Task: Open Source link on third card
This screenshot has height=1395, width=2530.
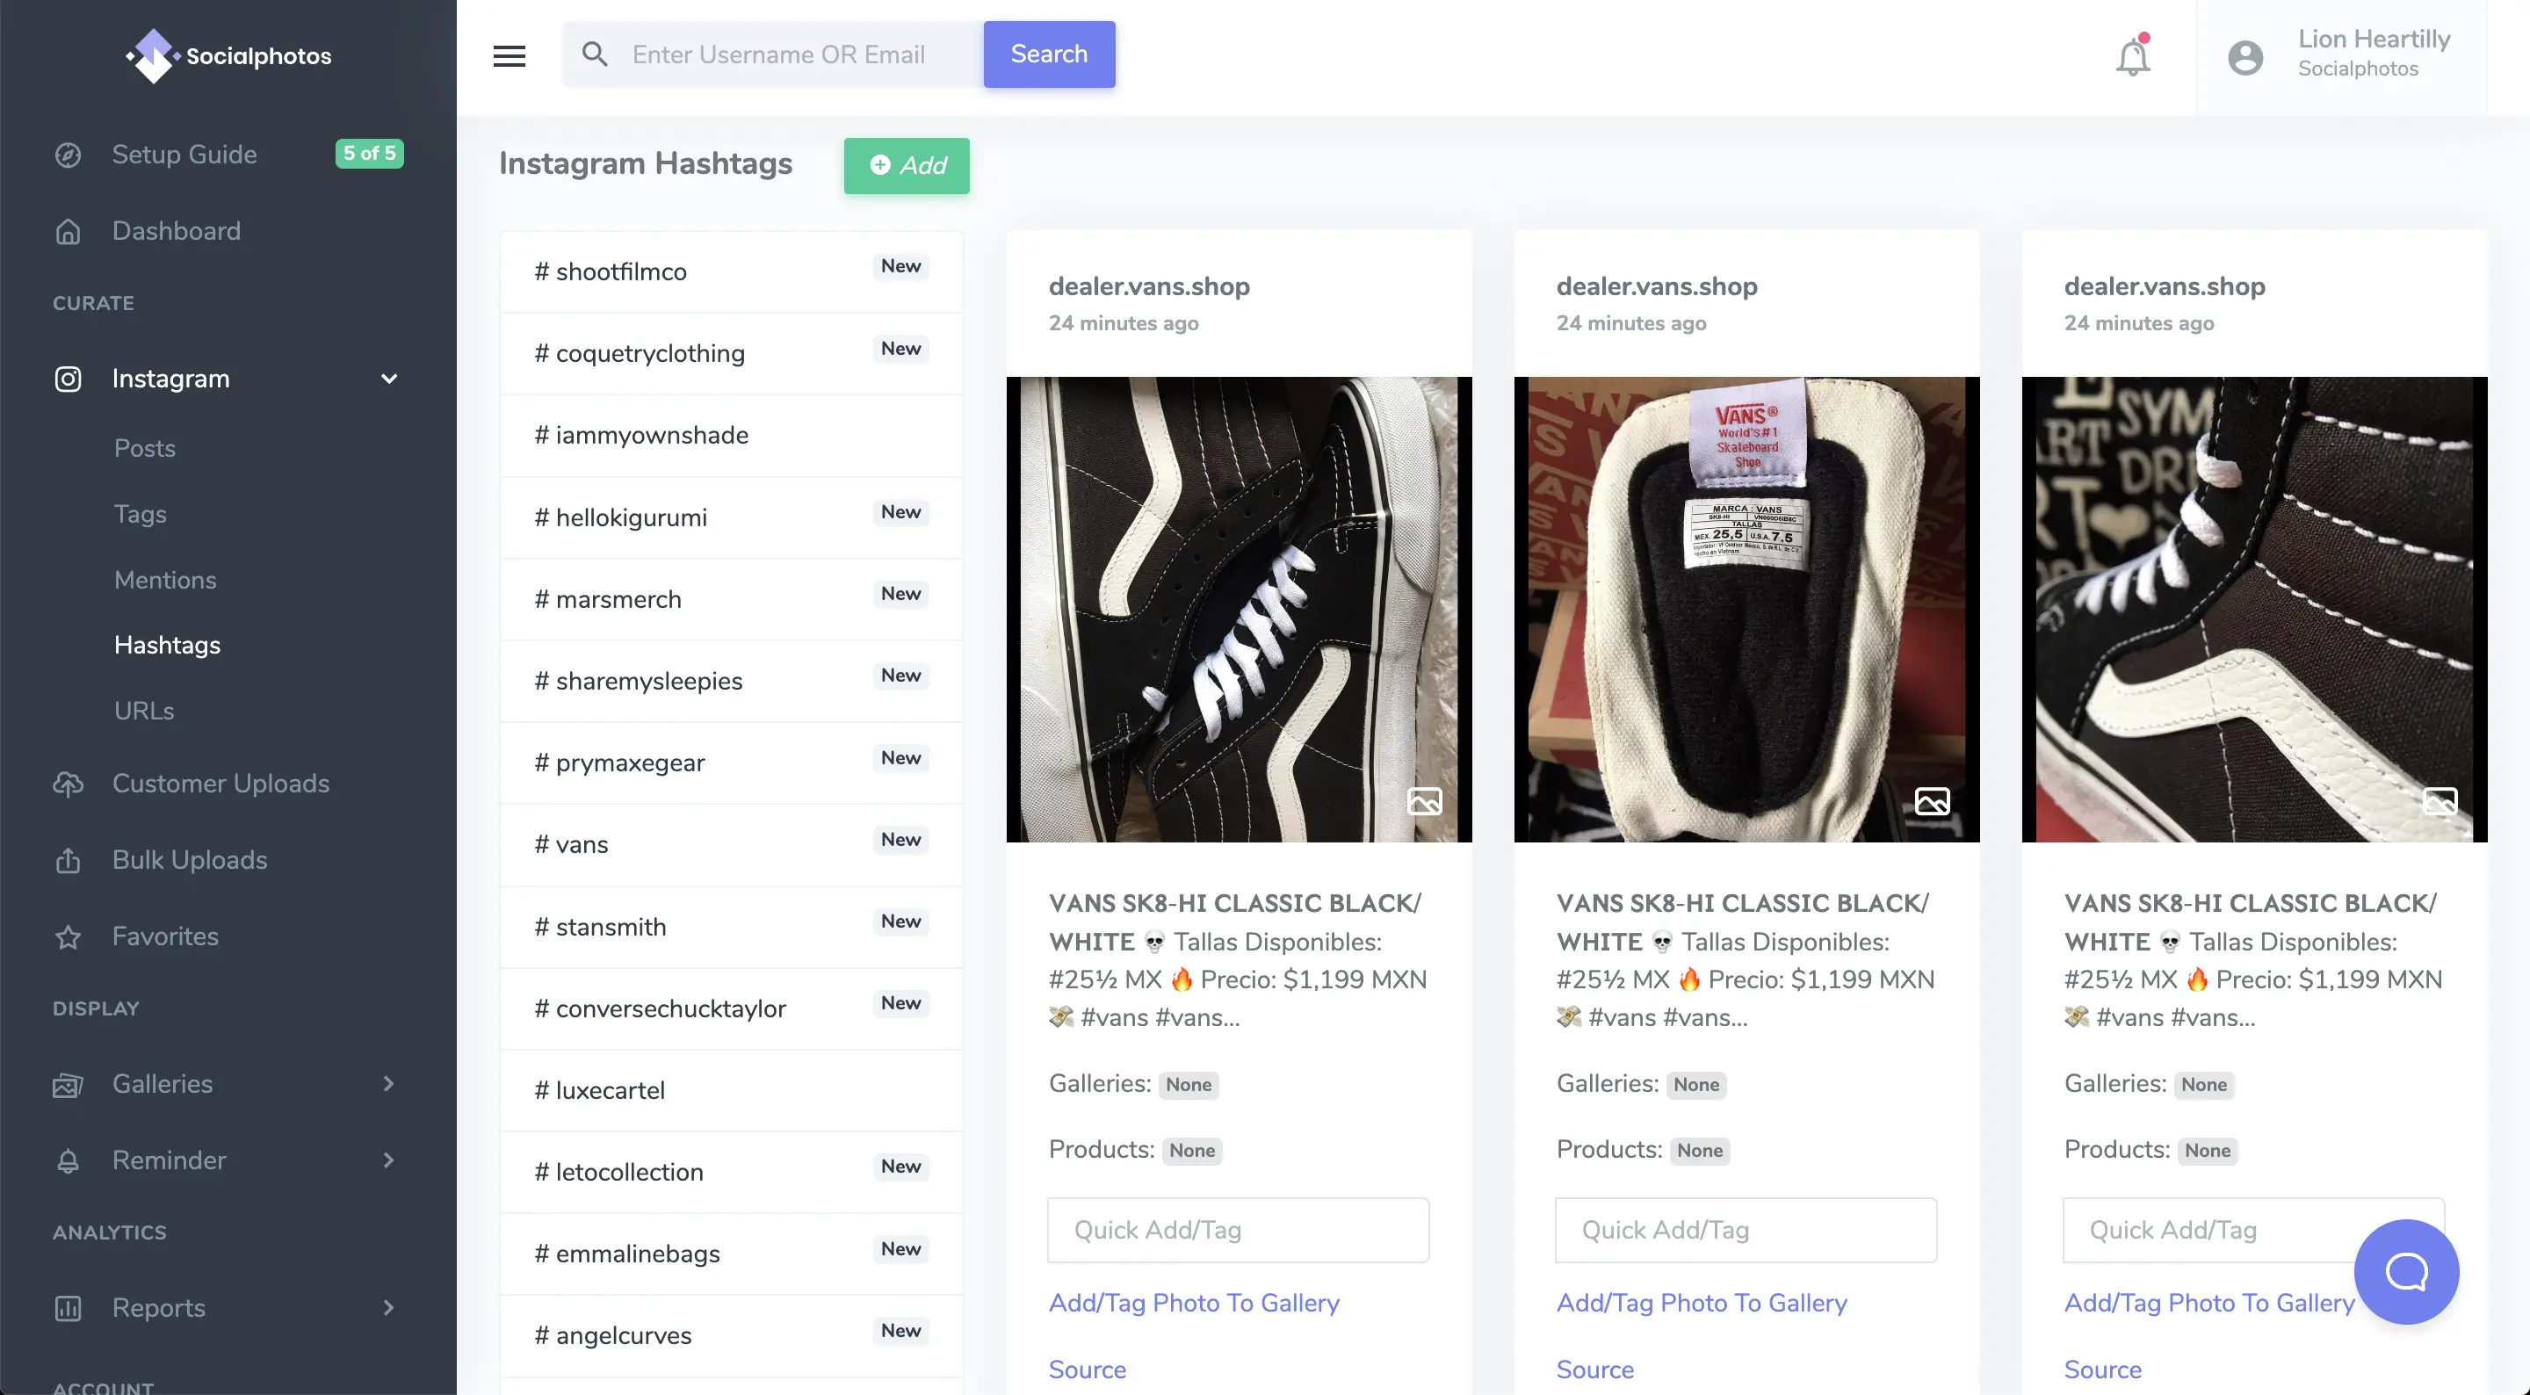Action: tap(2103, 1370)
